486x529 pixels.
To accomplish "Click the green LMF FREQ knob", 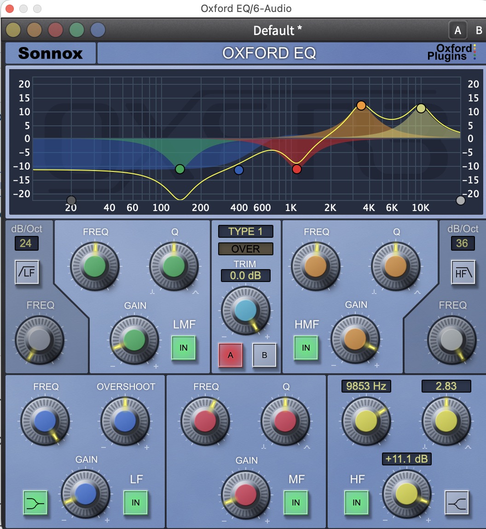I will pos(95,266).
